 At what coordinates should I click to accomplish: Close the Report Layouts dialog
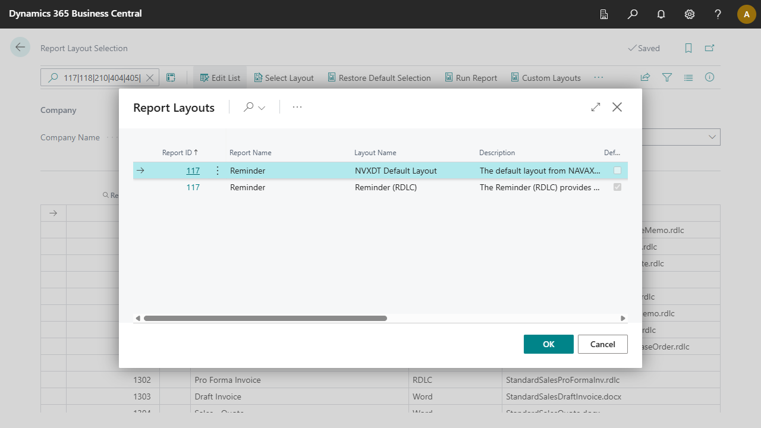[617, 107]
